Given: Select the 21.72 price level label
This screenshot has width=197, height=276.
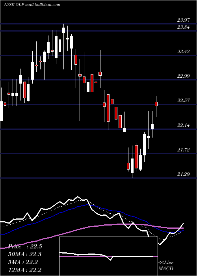Looking at the screenshot, I should (x=184, y=150).
